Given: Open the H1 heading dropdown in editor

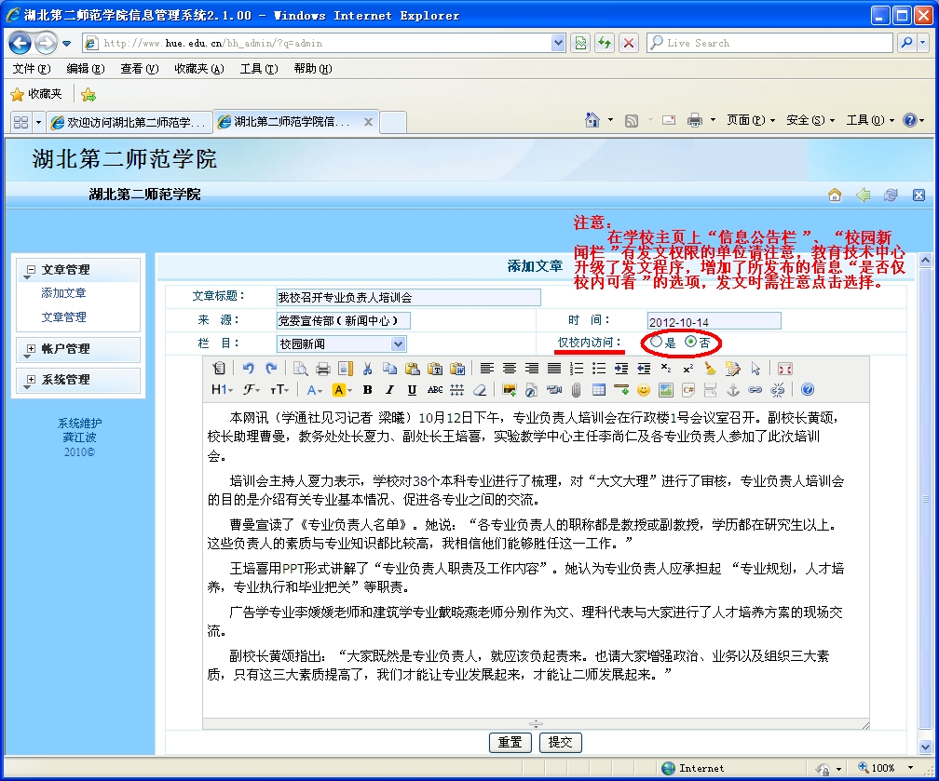Looking at the screenshot, I should 222,390.
